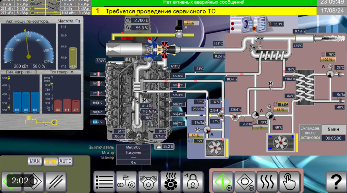Click the 146.4кПа pressure reading
This screenshot has width=347, height=193.
click(149, 111)
